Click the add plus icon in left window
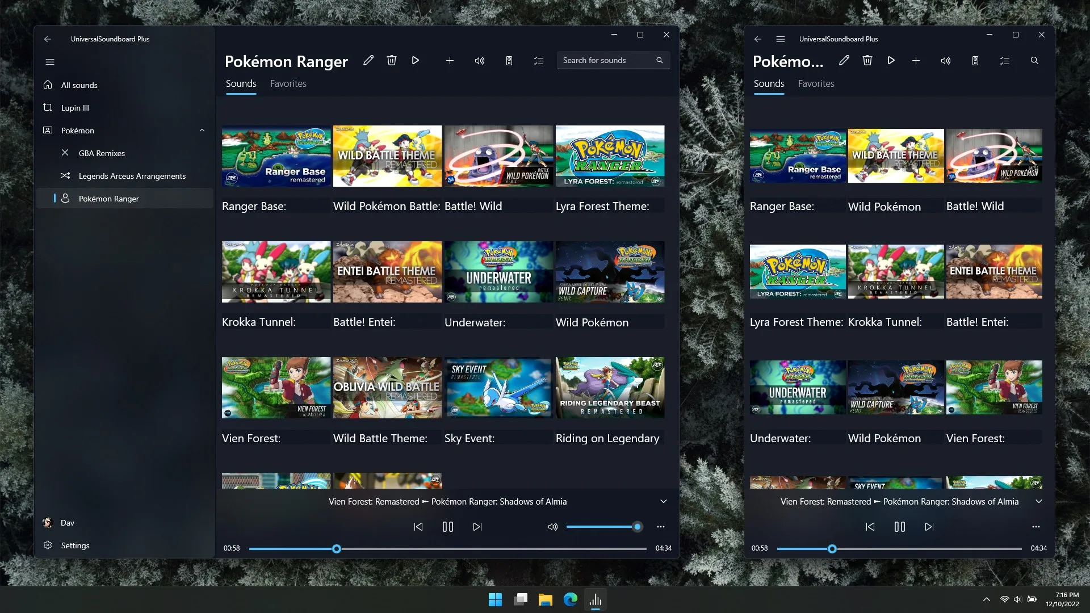 450,60
